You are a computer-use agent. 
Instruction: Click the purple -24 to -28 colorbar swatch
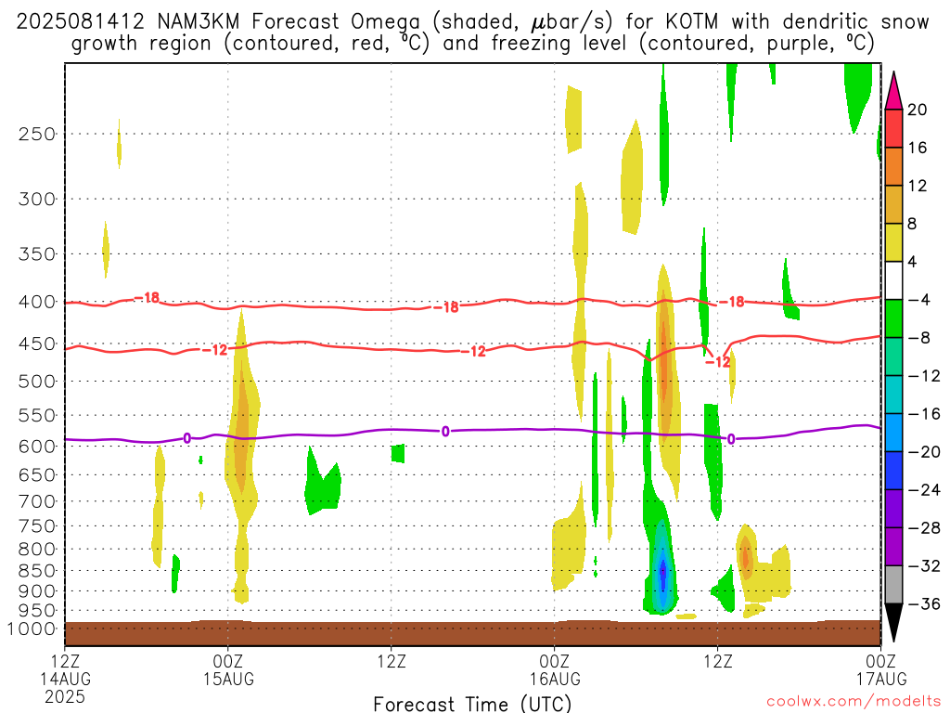893,509
